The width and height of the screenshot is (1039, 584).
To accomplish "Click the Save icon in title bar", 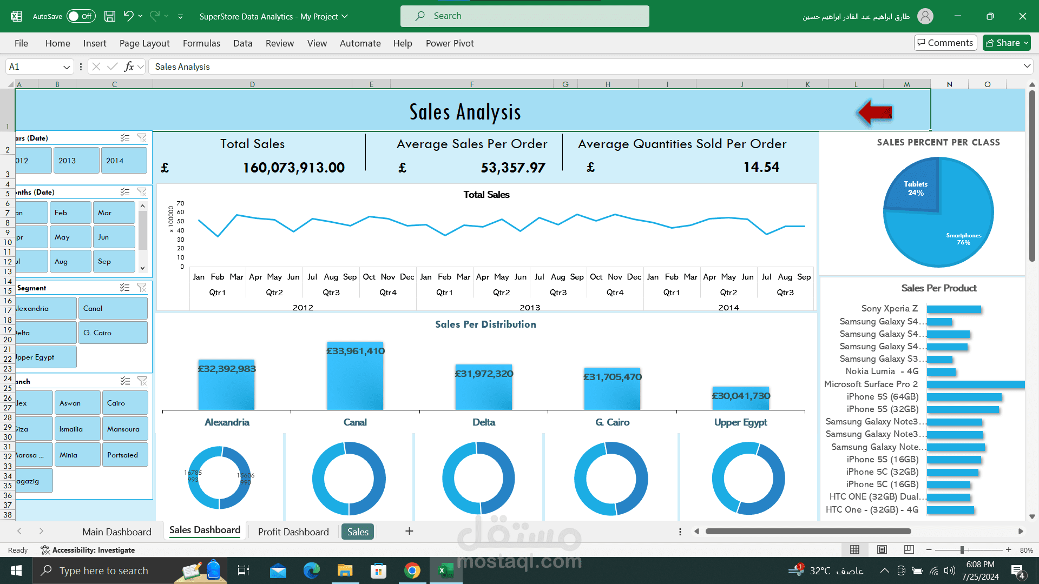I will [110, 16].
